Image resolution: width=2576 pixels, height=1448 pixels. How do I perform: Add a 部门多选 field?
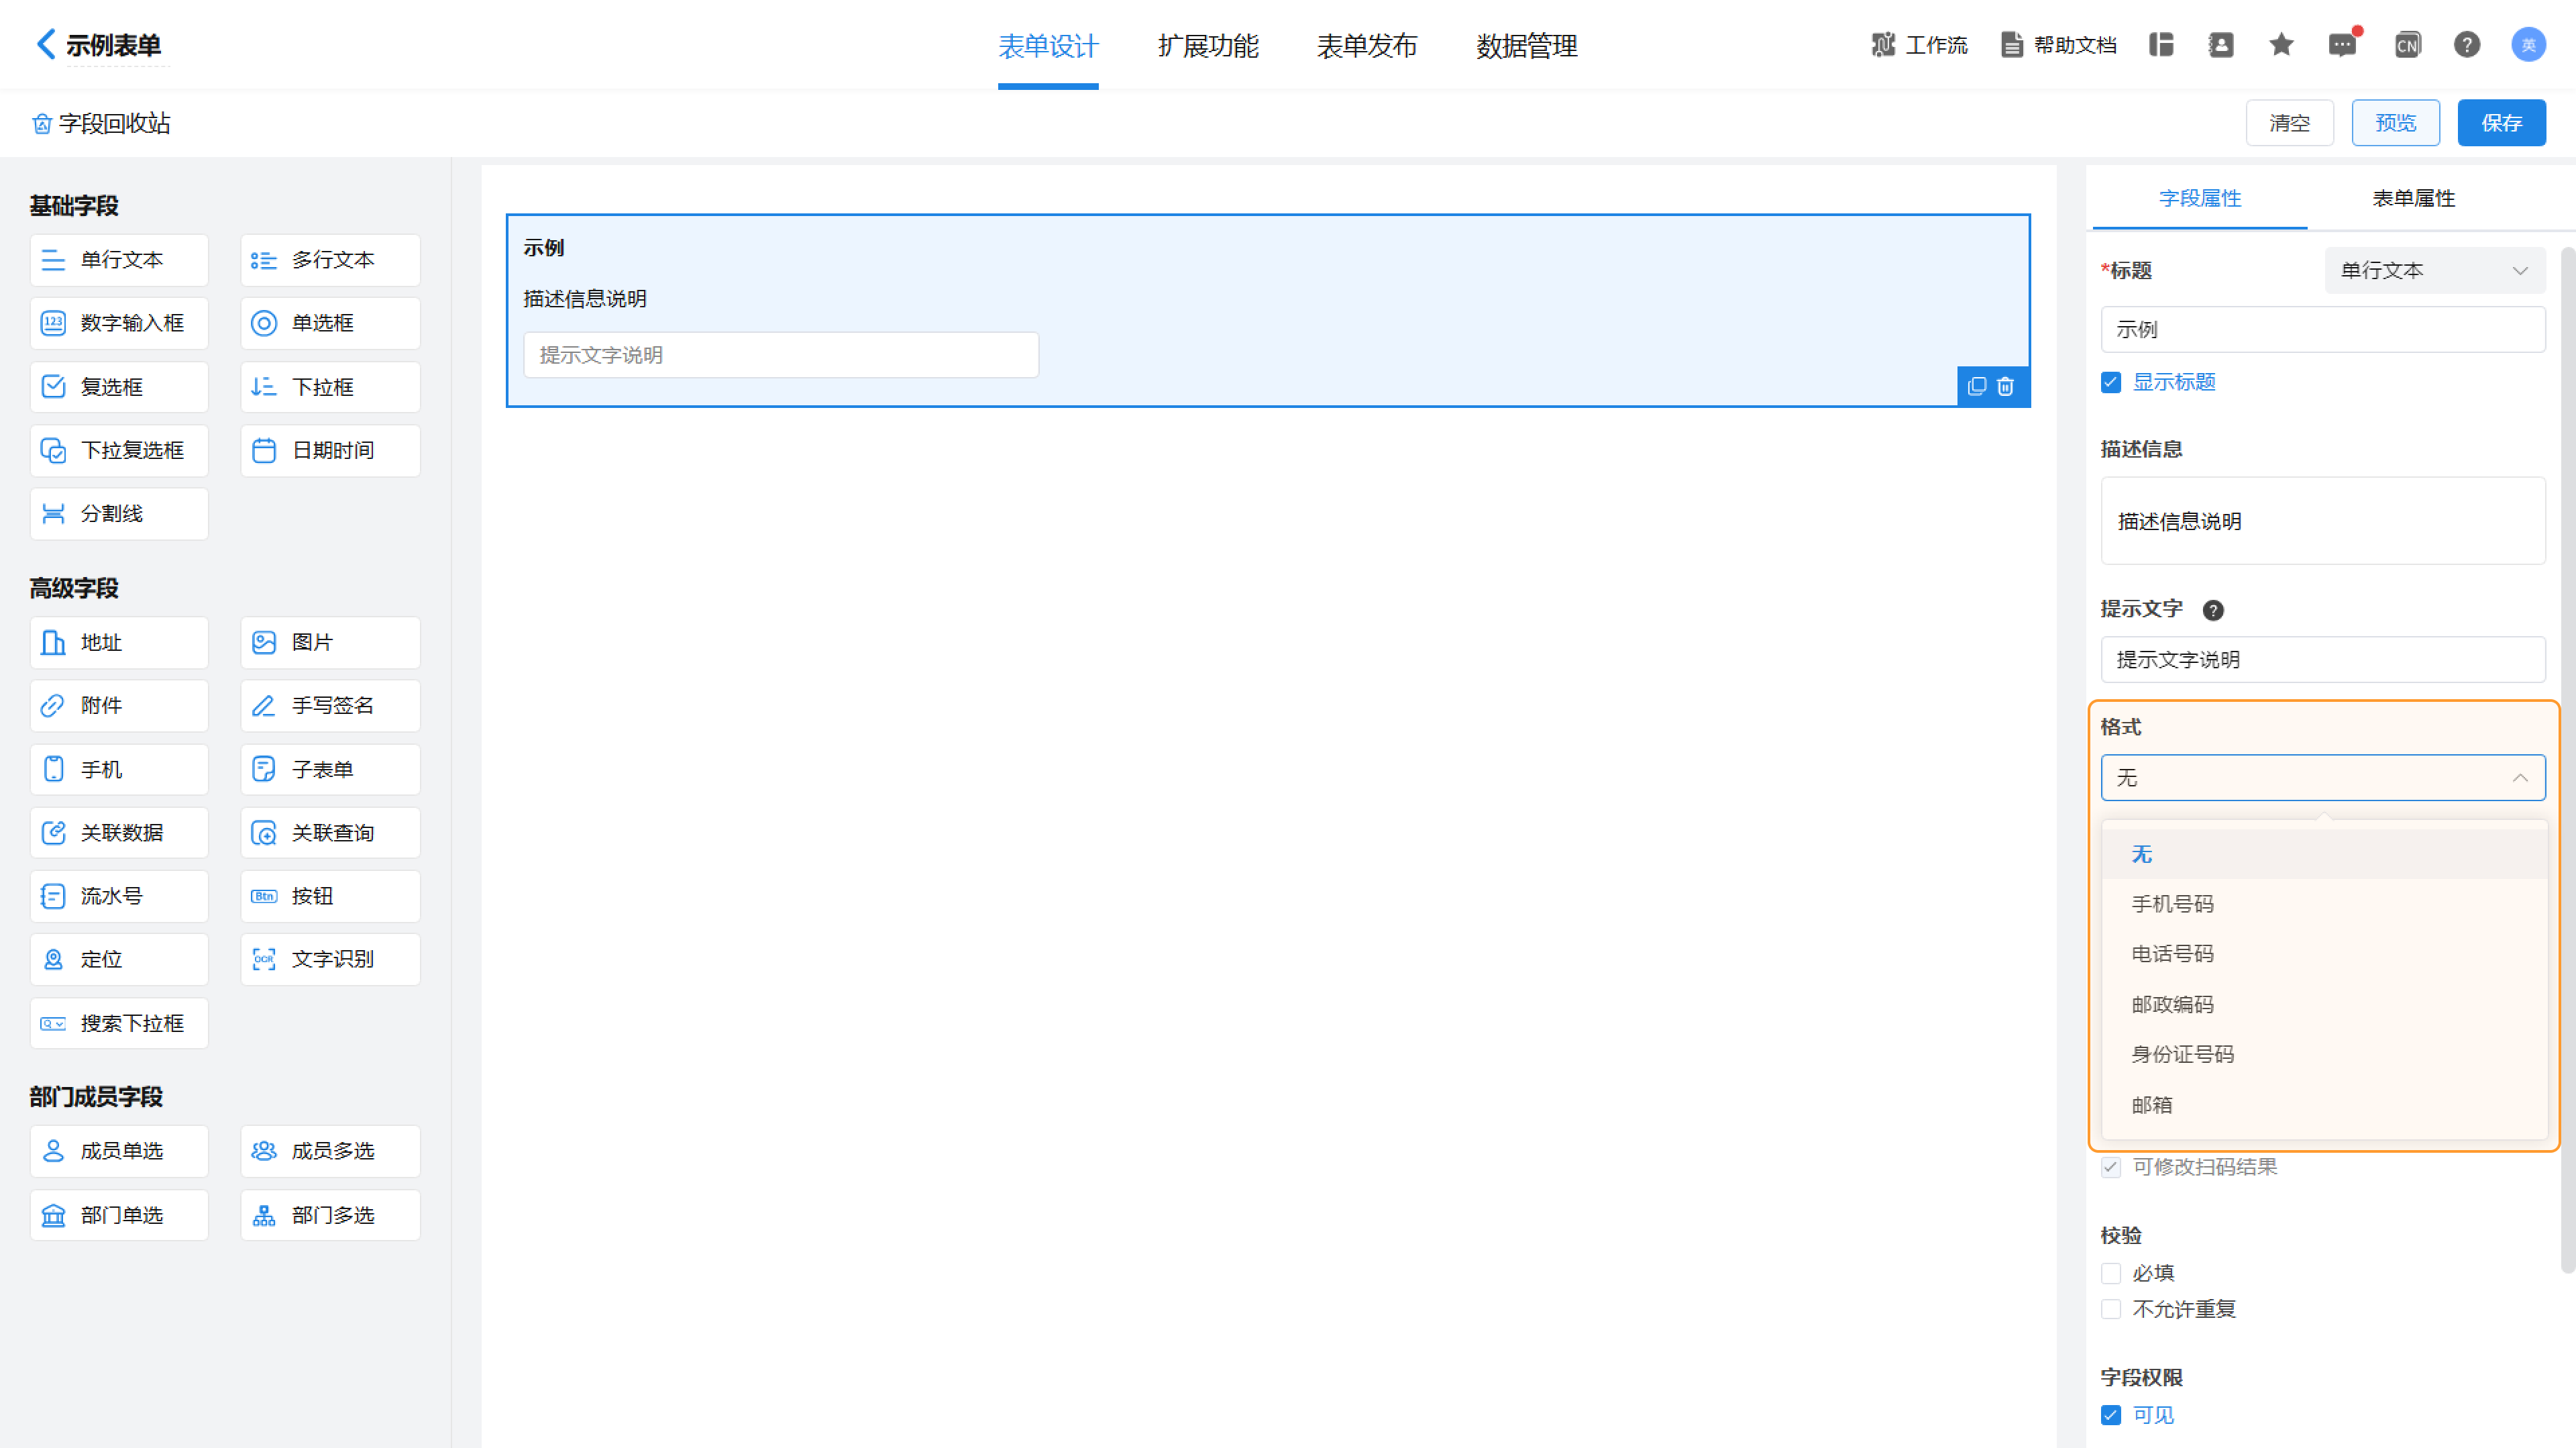click(330, 1216)
